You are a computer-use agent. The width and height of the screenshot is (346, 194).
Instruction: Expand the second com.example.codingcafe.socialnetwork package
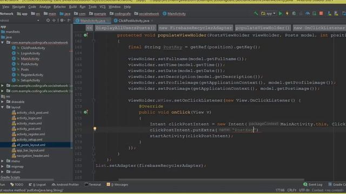pos(2,86)
